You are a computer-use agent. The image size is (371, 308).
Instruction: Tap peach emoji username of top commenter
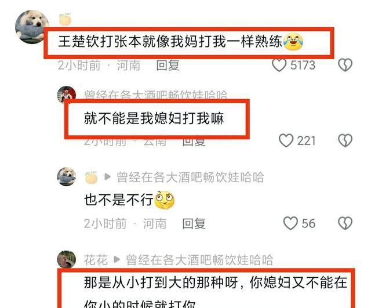[x=65, y=19]
